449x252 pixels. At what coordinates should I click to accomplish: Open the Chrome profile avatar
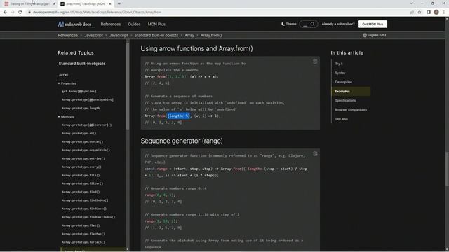tap(436, 12)
